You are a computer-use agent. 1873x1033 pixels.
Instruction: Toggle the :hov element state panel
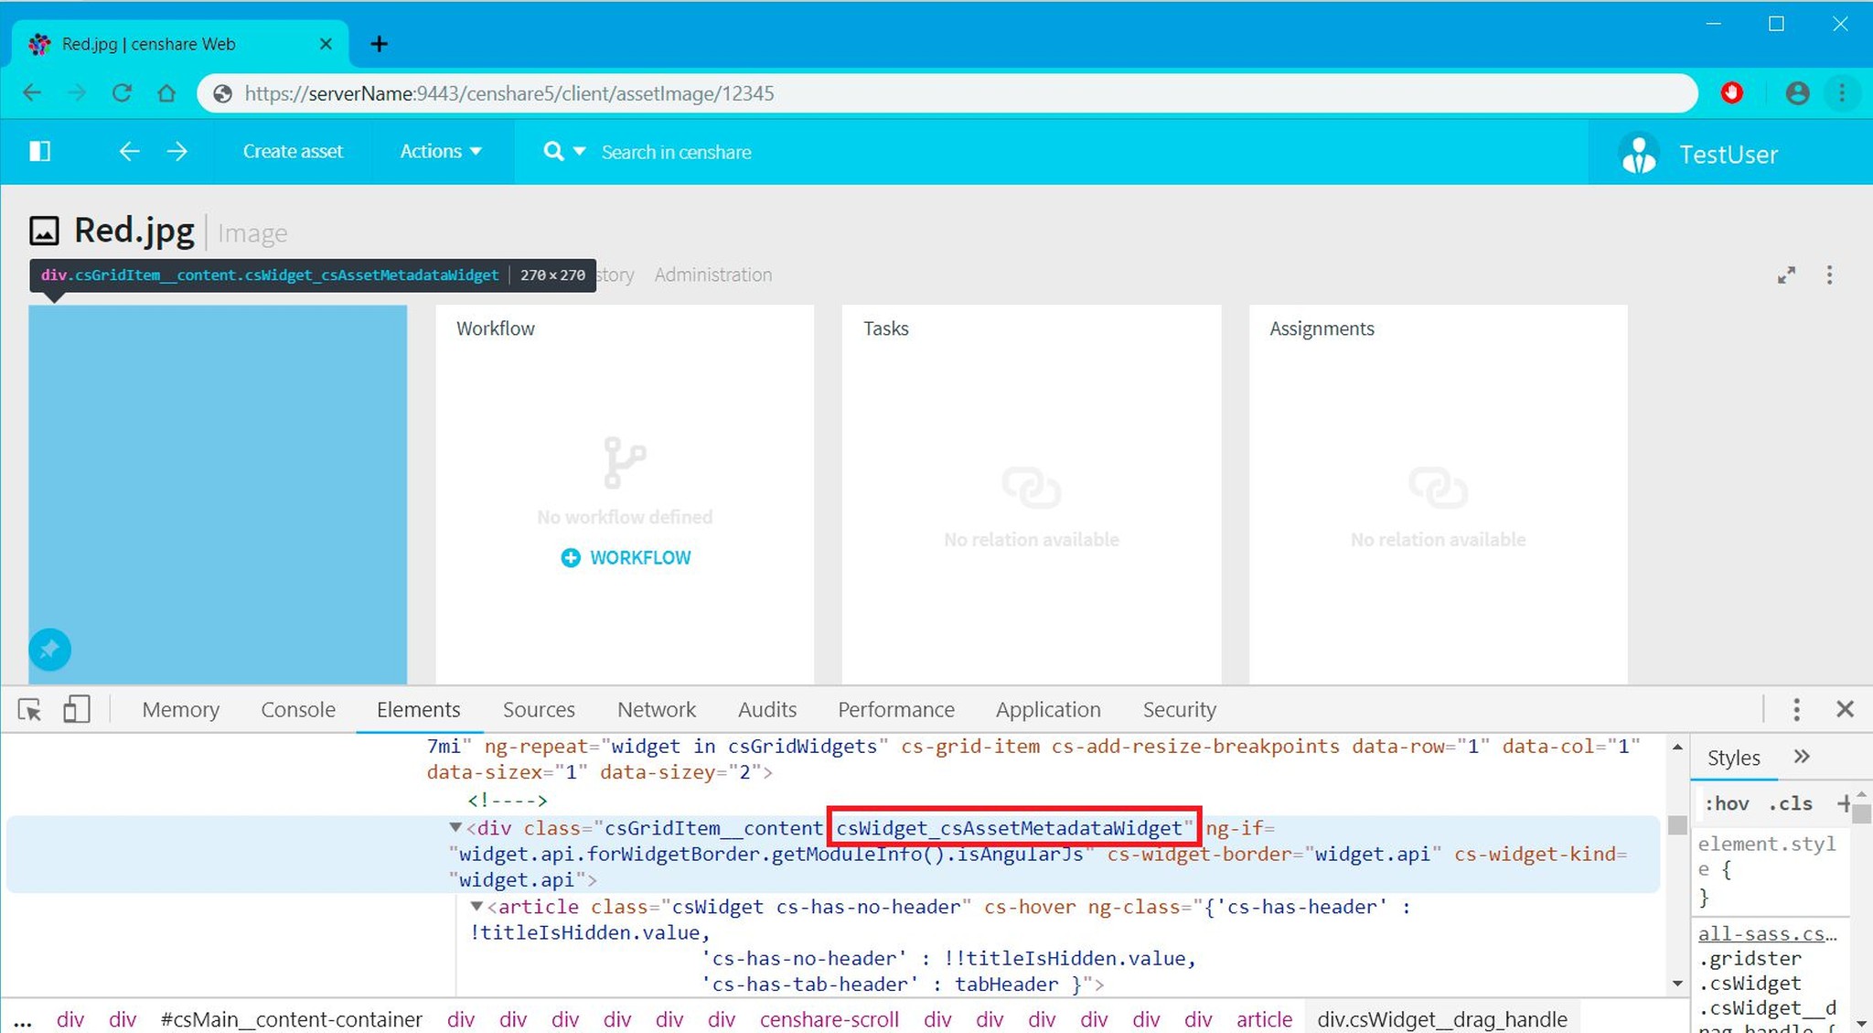click(1726, 803)
